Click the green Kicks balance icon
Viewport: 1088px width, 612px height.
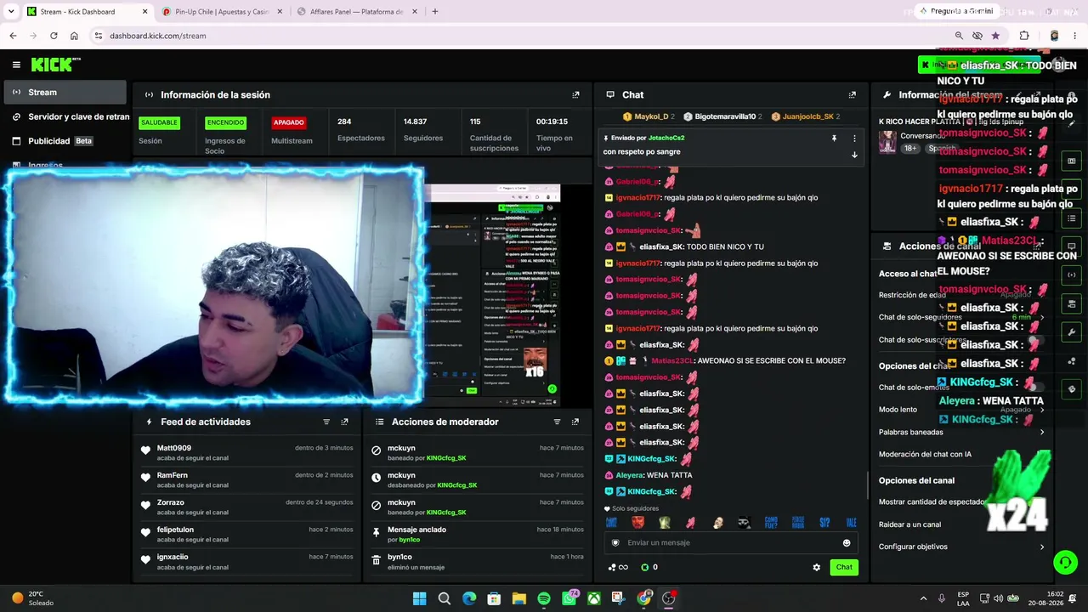tap(644, 567)
